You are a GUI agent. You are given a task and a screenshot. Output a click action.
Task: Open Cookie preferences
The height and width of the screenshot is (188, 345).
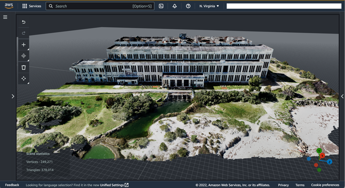coord(325,185)
